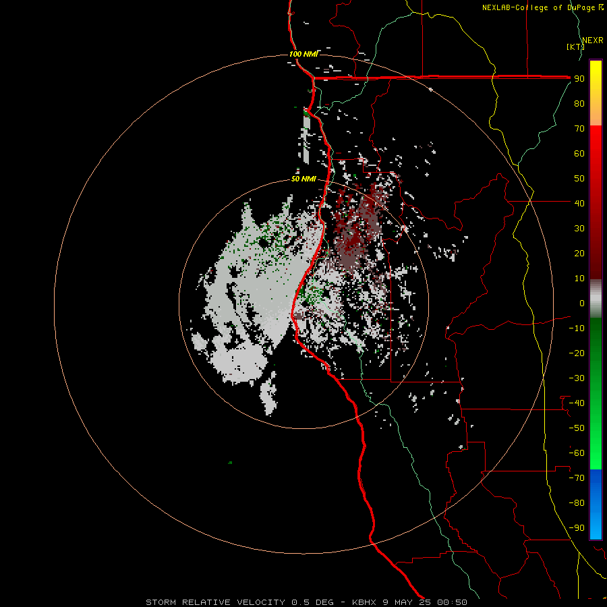
Task: Click the '9 MAY 25 00:50' timestamp
Action: coord(425,602)
